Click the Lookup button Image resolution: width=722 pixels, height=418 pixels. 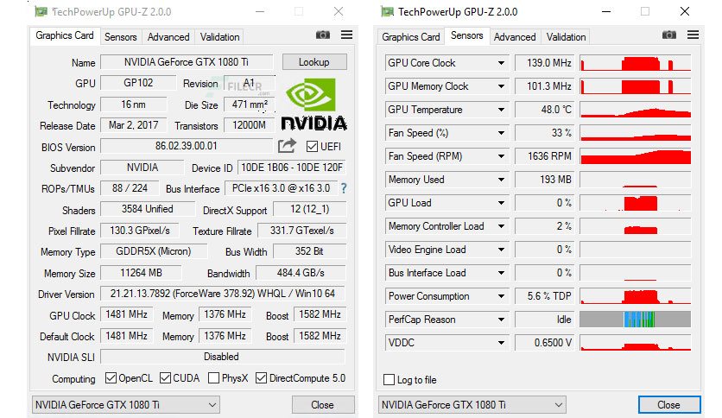coord(314,62)
